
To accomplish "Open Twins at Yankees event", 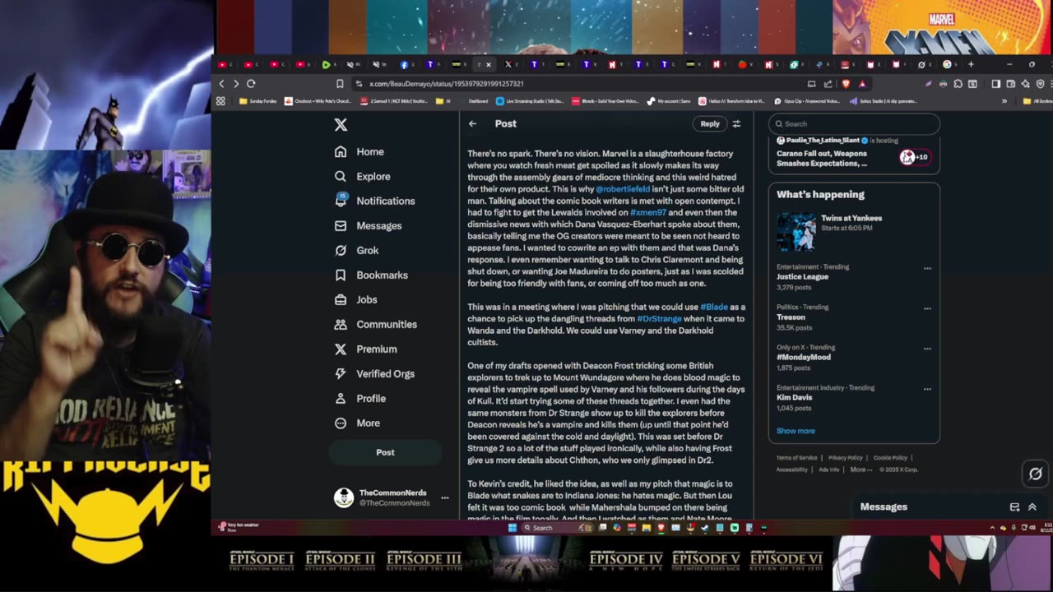I will tap(854, 230).
